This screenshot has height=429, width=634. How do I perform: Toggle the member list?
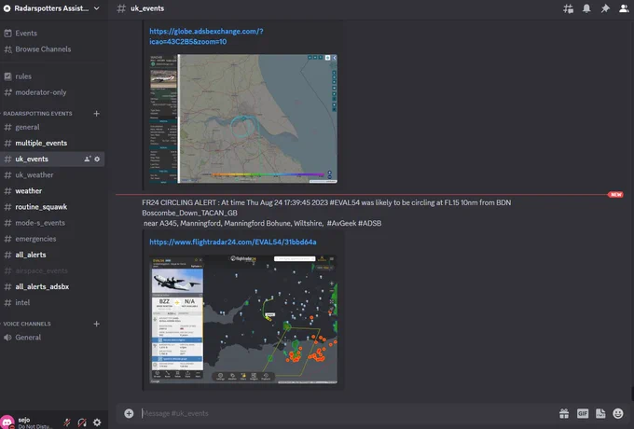tap(624, 8)
